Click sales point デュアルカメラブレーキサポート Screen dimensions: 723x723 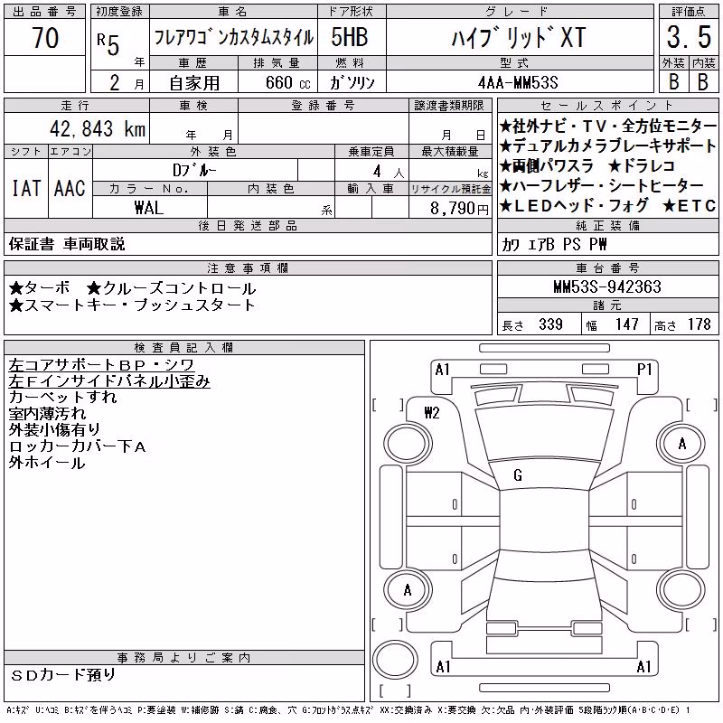point(607,146)
